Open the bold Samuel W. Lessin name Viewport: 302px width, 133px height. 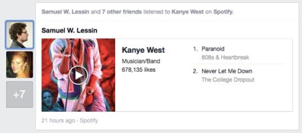click(69, 30)
